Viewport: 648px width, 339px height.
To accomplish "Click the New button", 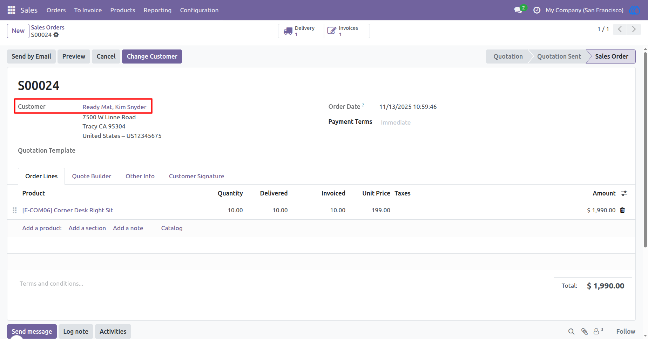I will tap(18, 31).
